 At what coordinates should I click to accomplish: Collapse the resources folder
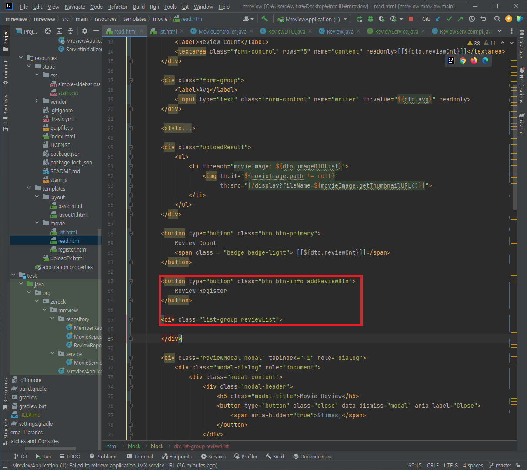click(21, 58)
